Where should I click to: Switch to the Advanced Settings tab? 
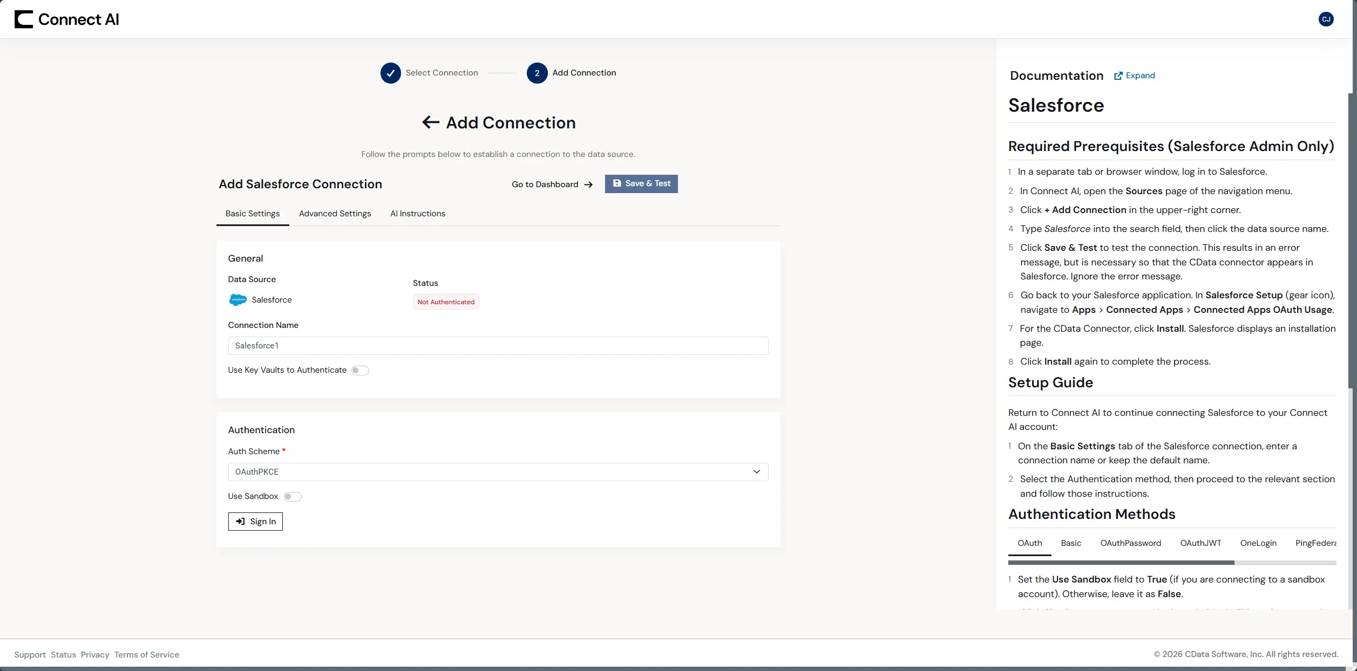tap(335, 214)
